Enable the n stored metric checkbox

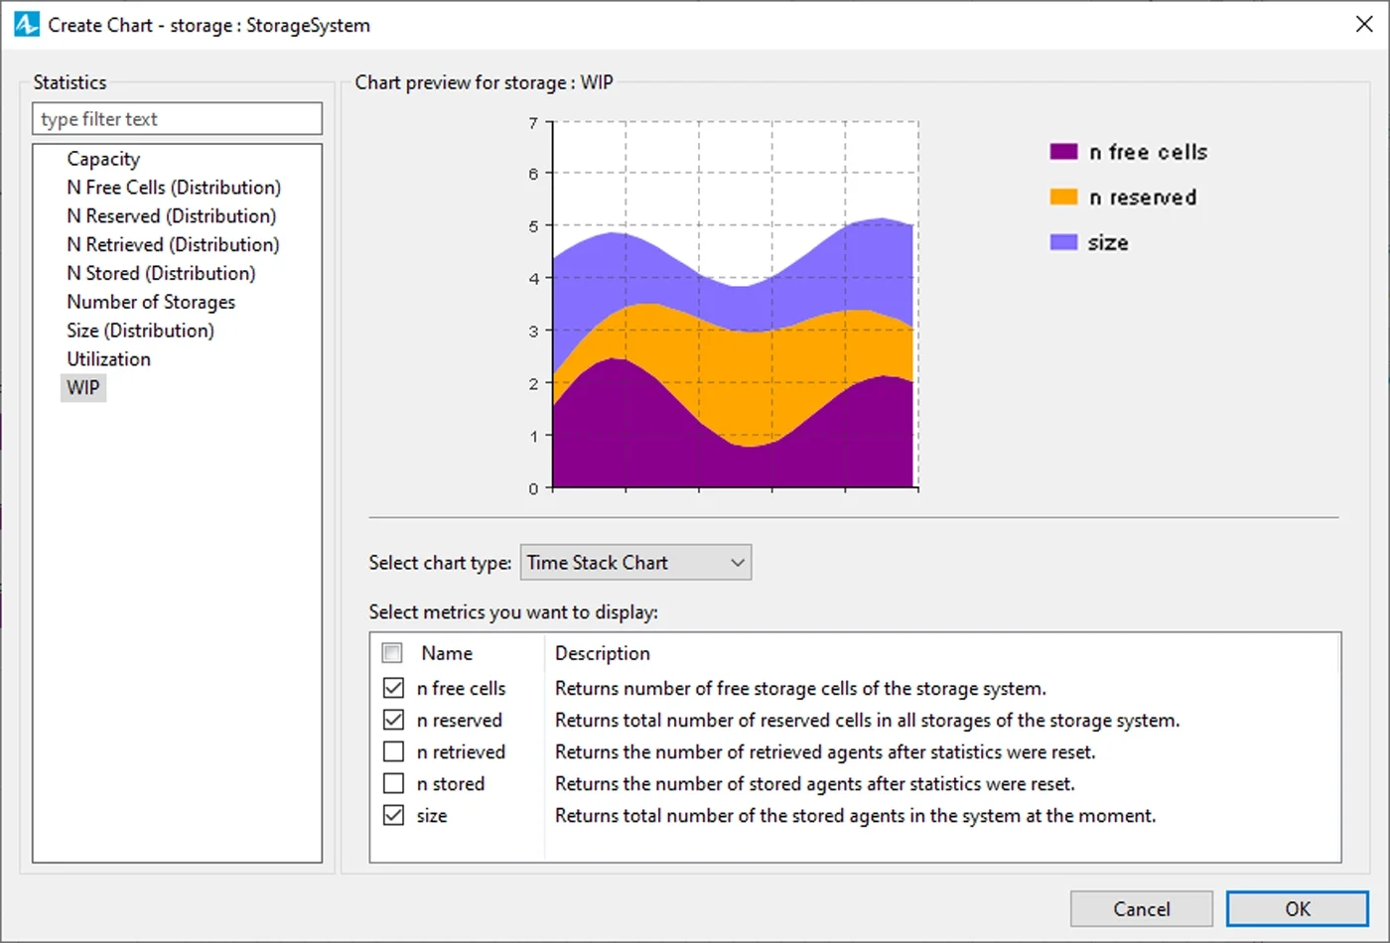[x=394, y=783]
